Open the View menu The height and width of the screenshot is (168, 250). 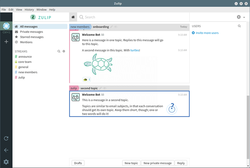[x=19, y=10]
